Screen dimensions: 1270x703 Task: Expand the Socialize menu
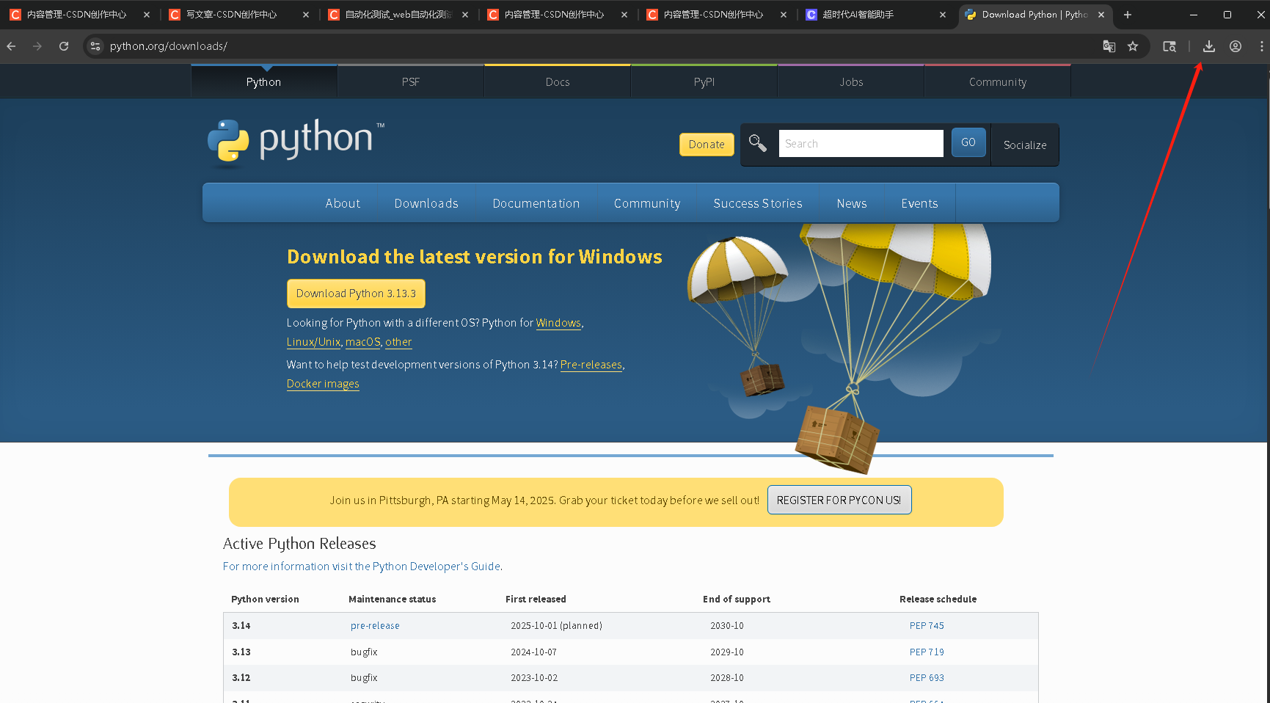pyautogui.click(x=1025, y=145)
